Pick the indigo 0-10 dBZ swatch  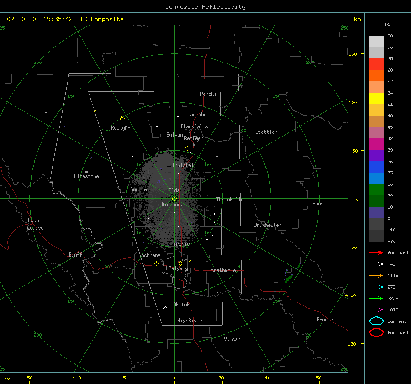click(x=376, y=213)
